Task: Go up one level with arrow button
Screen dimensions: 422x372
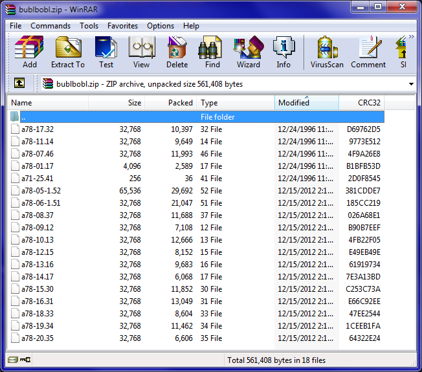Action: point(19,83)
